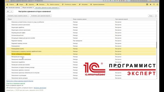This screenshot has height=92, width=164.
Task: Open the Главное section menu
Action: (x=10, y=5)
